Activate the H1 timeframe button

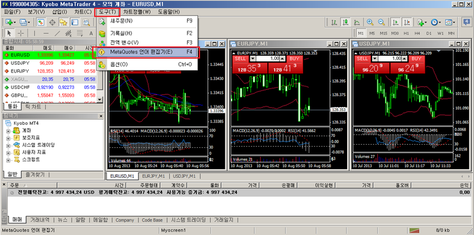pos(406,33)
